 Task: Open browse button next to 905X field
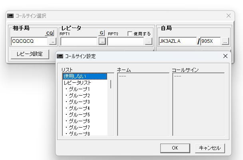coord(225,41)
